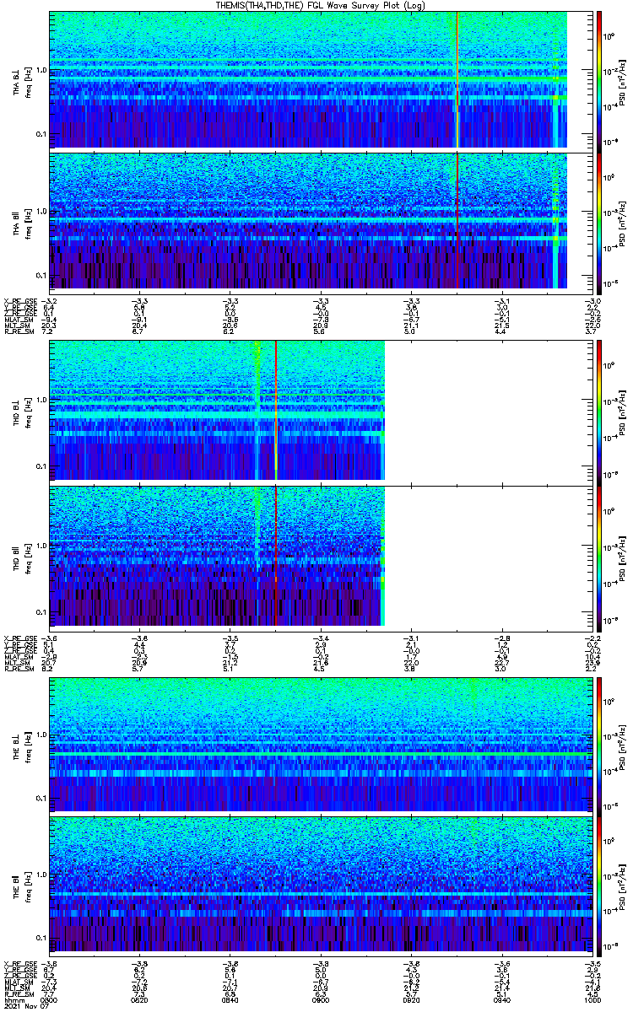
Task: Click inside the THE B-perpendicular spectrogram
Action: (321, 743)
